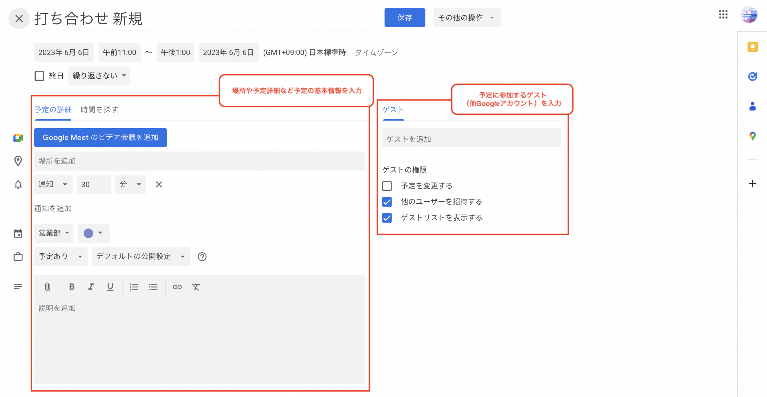
Task: Insert a bulleted list
Action: [153, 287]
